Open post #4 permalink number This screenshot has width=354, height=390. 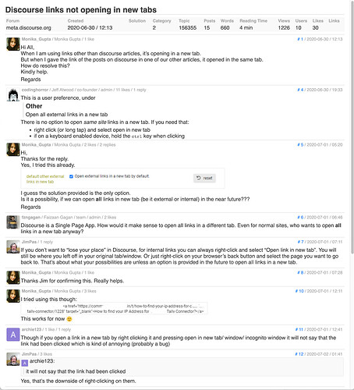300,90
